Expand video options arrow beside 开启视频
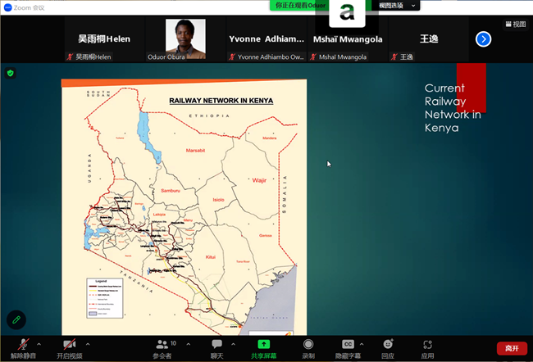Screen dimensions: 533x362 coord(88,343)
